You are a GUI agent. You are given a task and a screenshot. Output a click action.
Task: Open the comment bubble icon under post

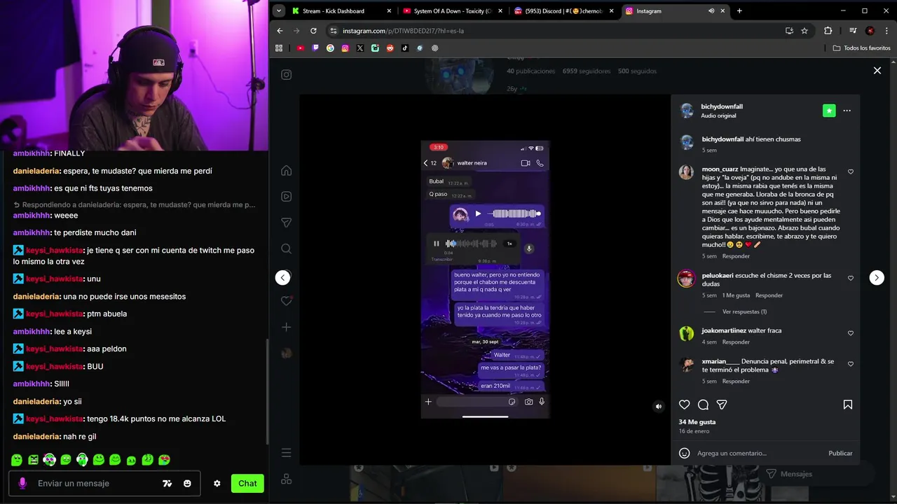click(703, 405)
